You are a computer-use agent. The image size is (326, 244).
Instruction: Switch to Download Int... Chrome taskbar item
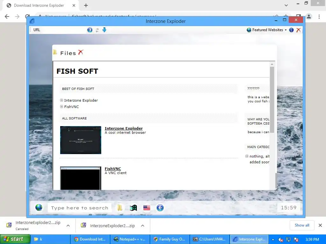click(x=90, y=239)
